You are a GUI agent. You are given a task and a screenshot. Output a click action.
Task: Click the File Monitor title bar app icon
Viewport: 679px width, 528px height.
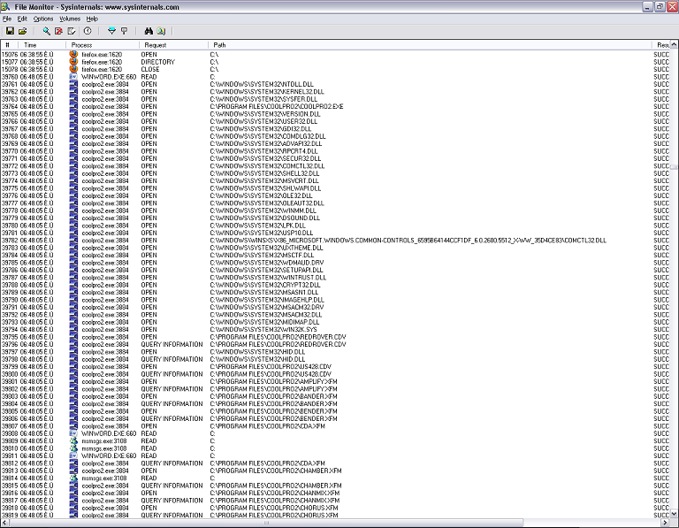6,6
